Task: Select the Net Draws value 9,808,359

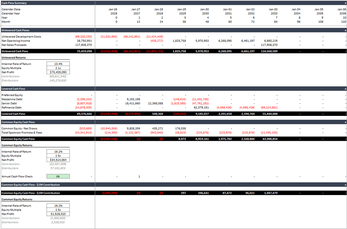Action: pyautogui.click(x=134, y=128)
